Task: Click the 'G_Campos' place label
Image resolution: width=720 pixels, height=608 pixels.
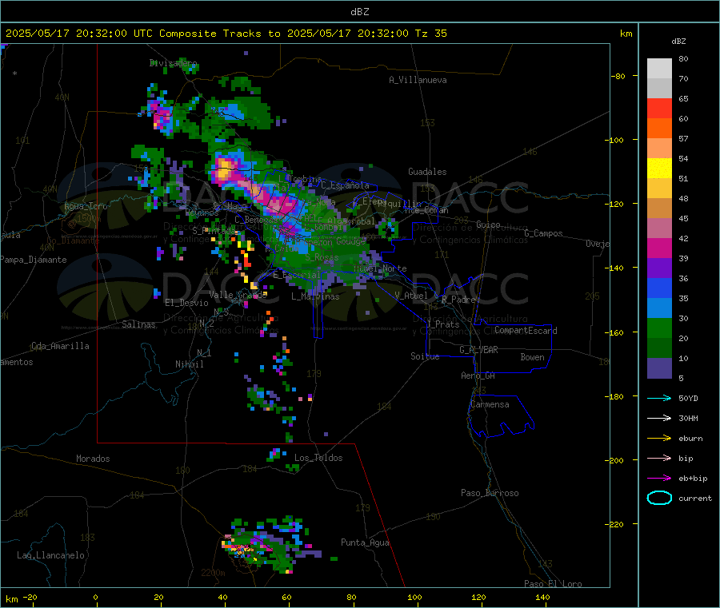Action: click(x=543, y=233)
